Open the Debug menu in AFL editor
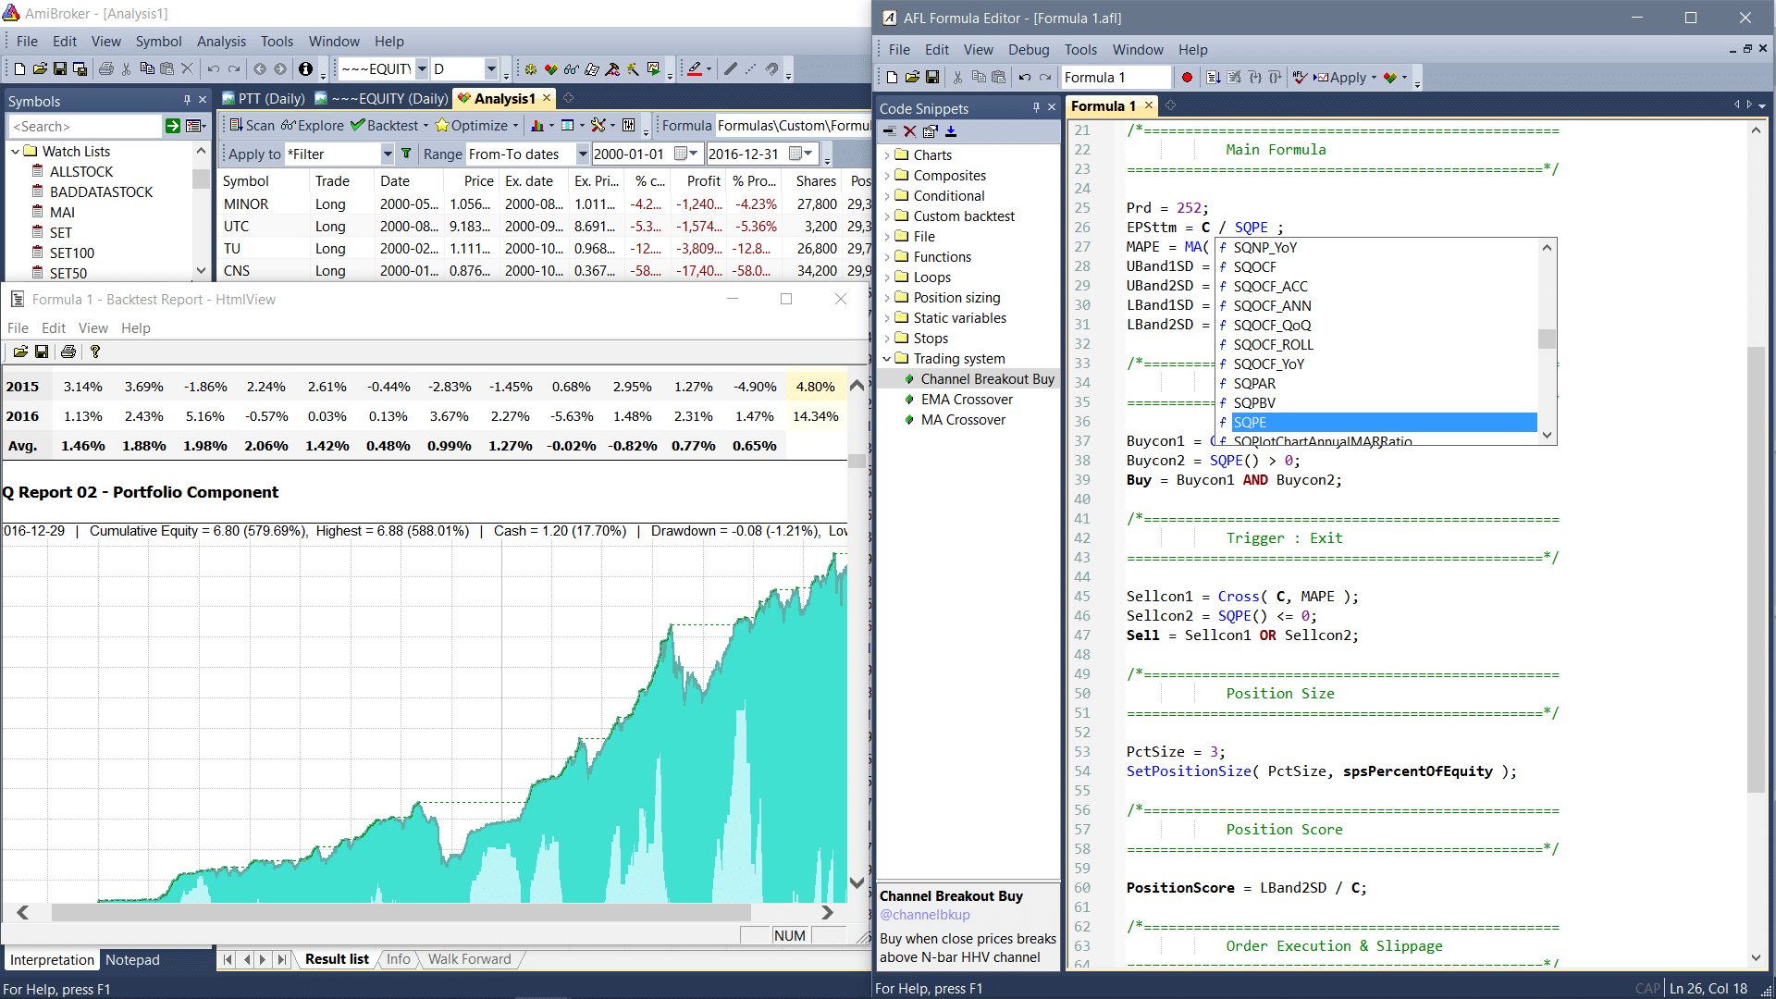This screenshot has height=999, width=1776. click(x=1028, y=50)
